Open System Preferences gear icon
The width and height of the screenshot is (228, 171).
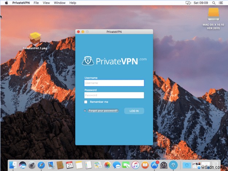click(x=164, y=165)
